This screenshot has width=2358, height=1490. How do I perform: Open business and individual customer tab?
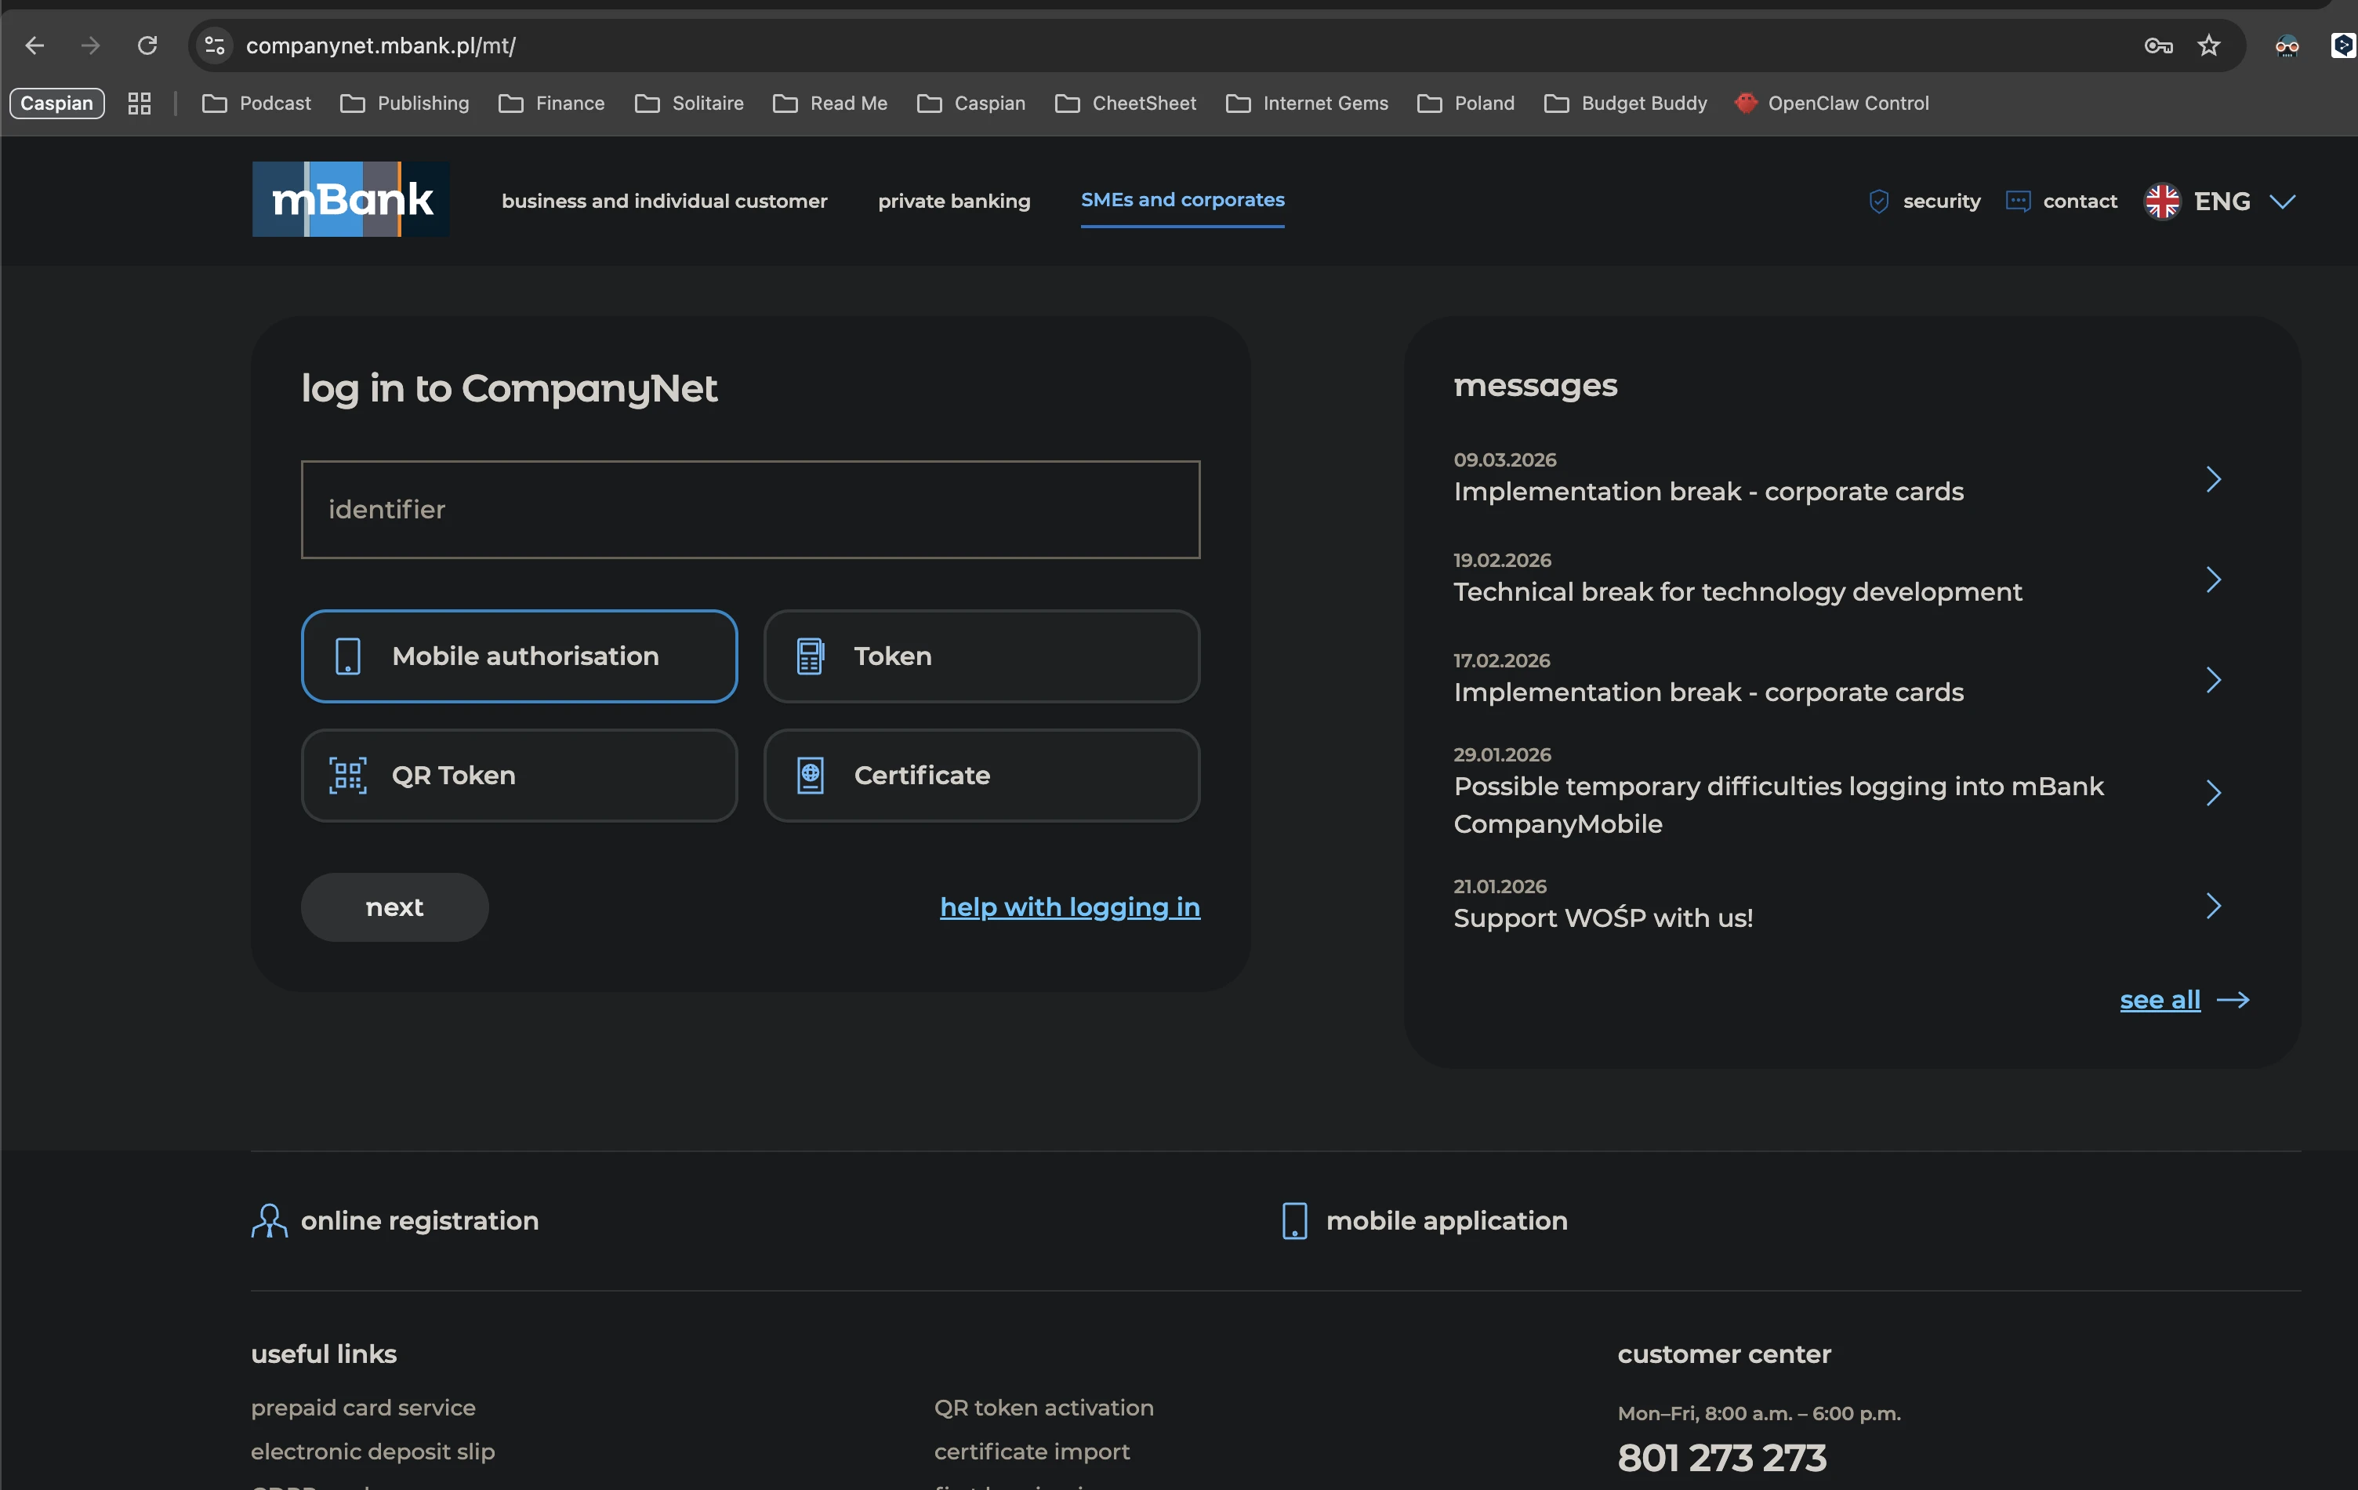665,201
